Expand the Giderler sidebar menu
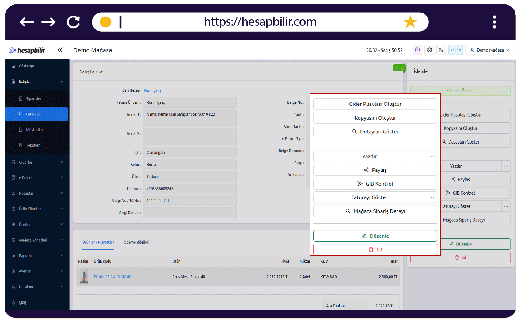Image resolution: width=521 pixels, height=322 pixels. coord(37,162)
